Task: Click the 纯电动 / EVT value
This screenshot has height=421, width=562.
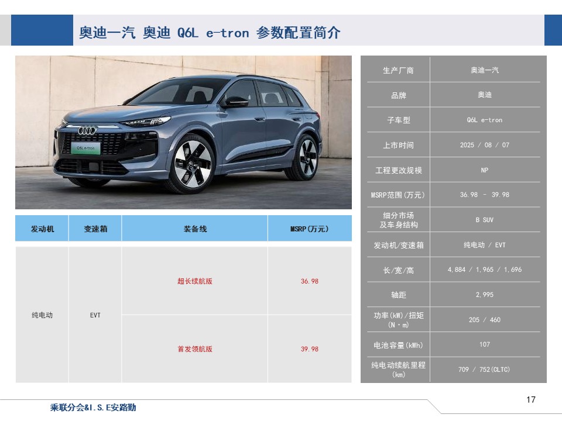Action: coord(485,245)
